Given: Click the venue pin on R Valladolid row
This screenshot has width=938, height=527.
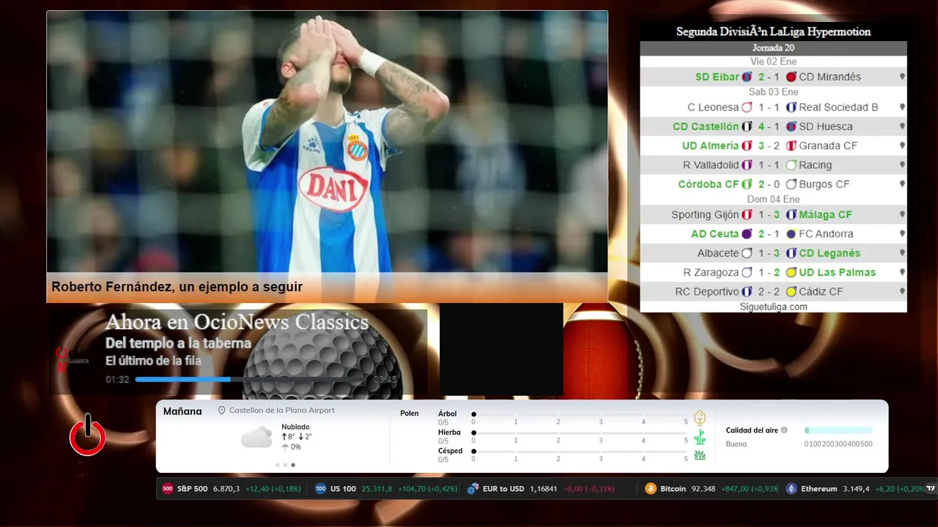Looking at the screenshot, I should 902,165.
